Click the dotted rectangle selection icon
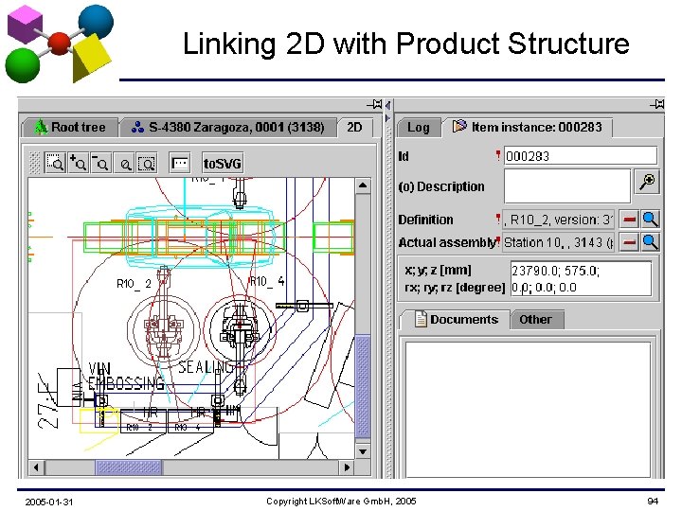682x511 pixels. [180, 164]
